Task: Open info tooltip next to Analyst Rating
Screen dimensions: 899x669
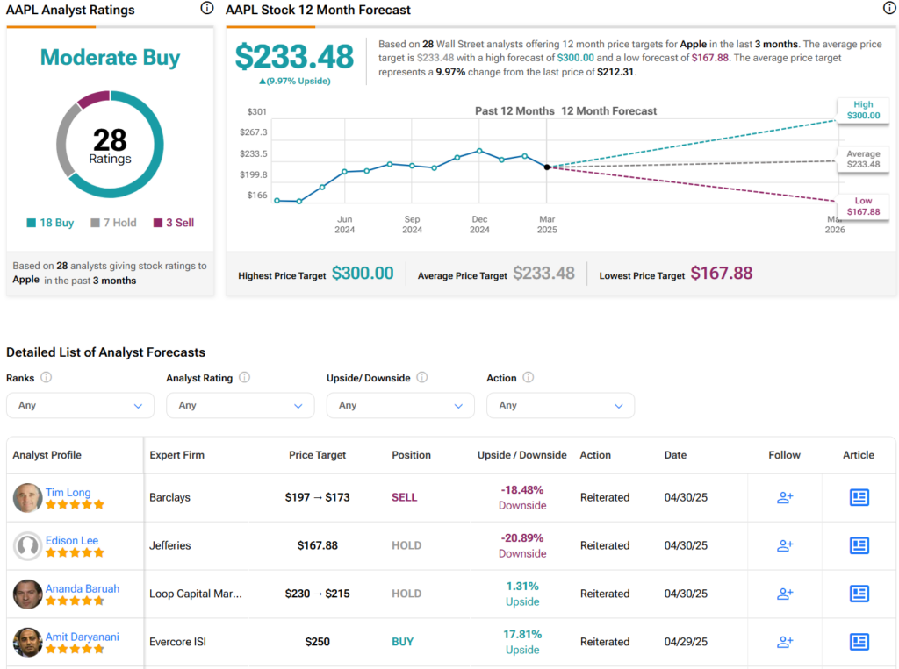Action: point(244,377)
